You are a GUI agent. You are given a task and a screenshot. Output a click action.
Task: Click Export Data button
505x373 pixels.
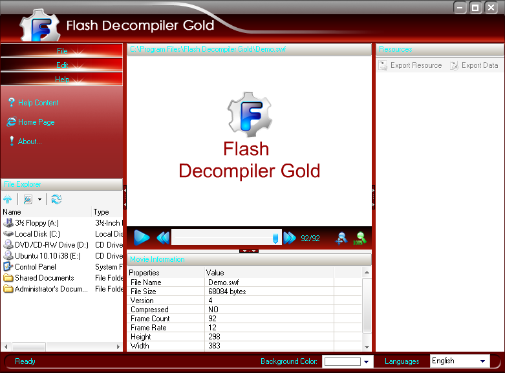click(x=474, y=65)
